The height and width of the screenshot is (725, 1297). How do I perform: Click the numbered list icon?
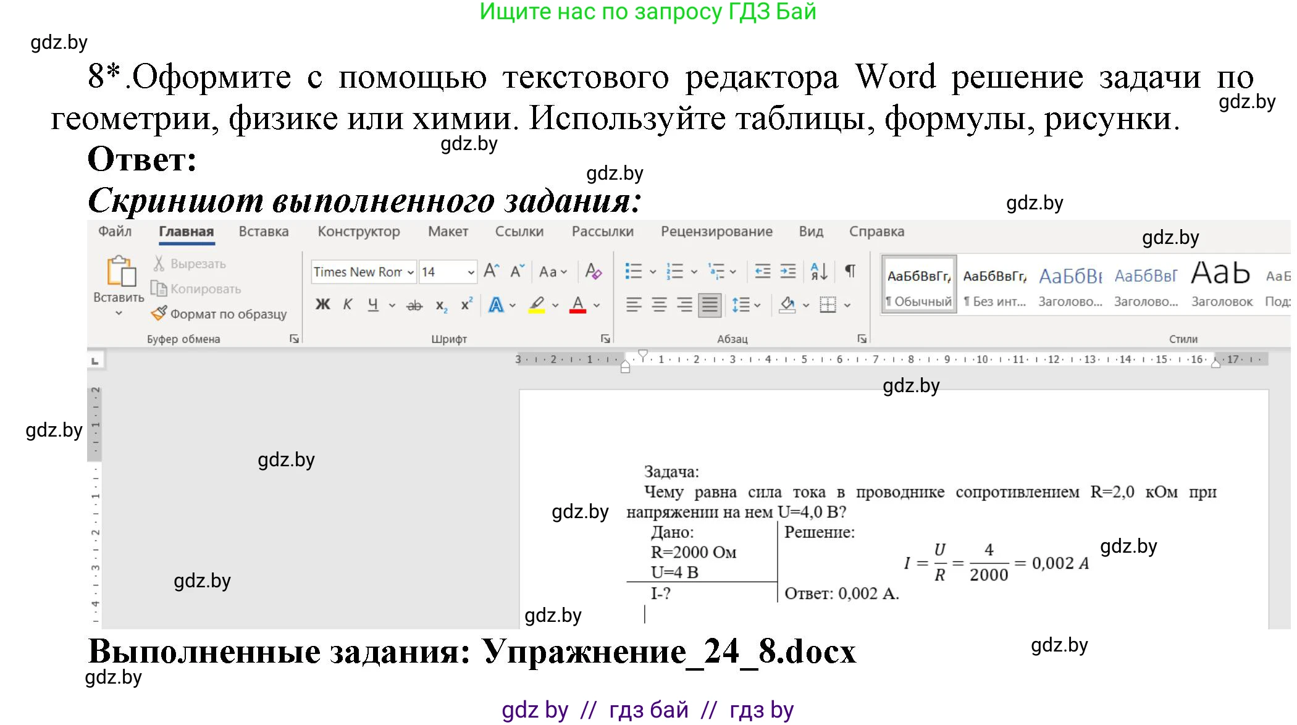coord(674,271)
